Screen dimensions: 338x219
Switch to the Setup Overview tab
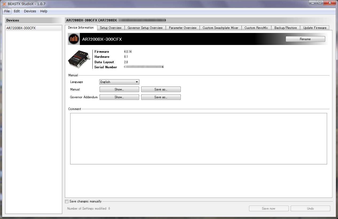[x=111, y=28]
